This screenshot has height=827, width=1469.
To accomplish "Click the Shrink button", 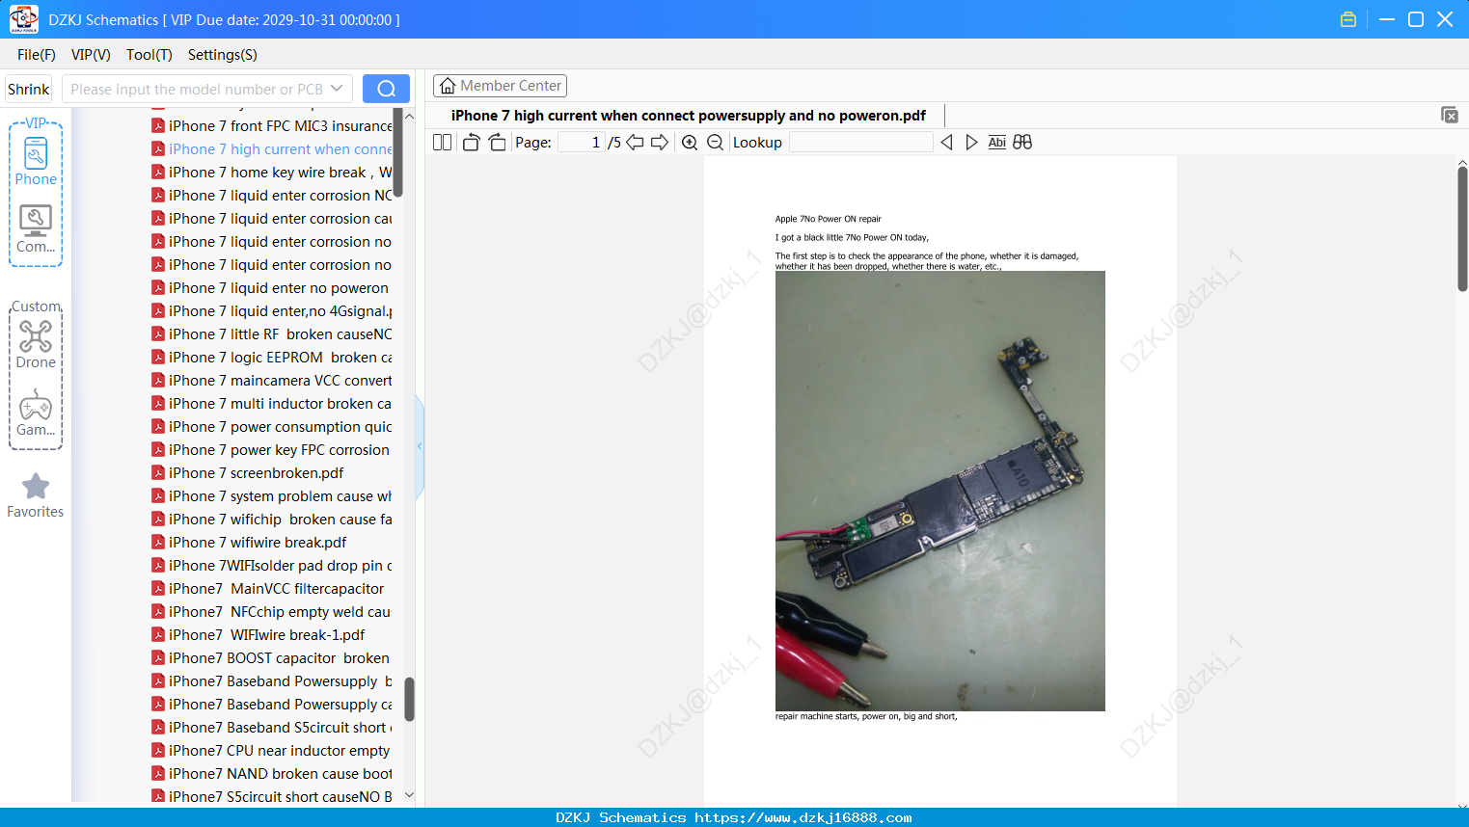I will pyautogui.click(x=29, y=89).
